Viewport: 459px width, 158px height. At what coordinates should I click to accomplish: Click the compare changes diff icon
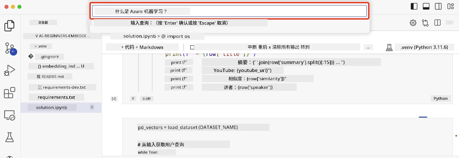[x=425, y=23]
